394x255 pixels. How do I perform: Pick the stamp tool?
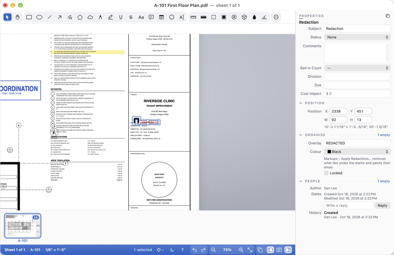(172, 17)
